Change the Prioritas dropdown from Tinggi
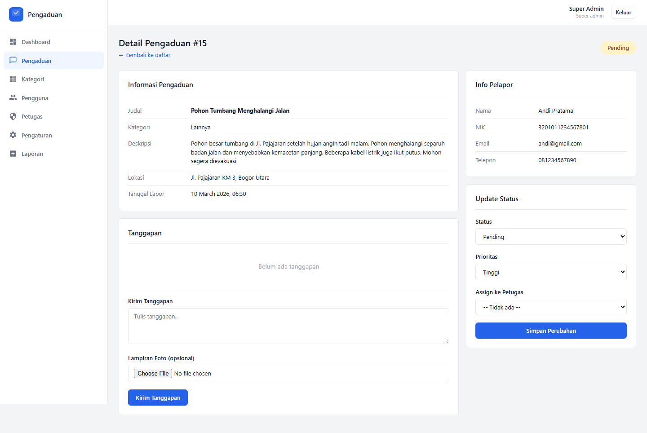Image resolution: width=647 pixels, height=433 pixels. click(551, 272)
